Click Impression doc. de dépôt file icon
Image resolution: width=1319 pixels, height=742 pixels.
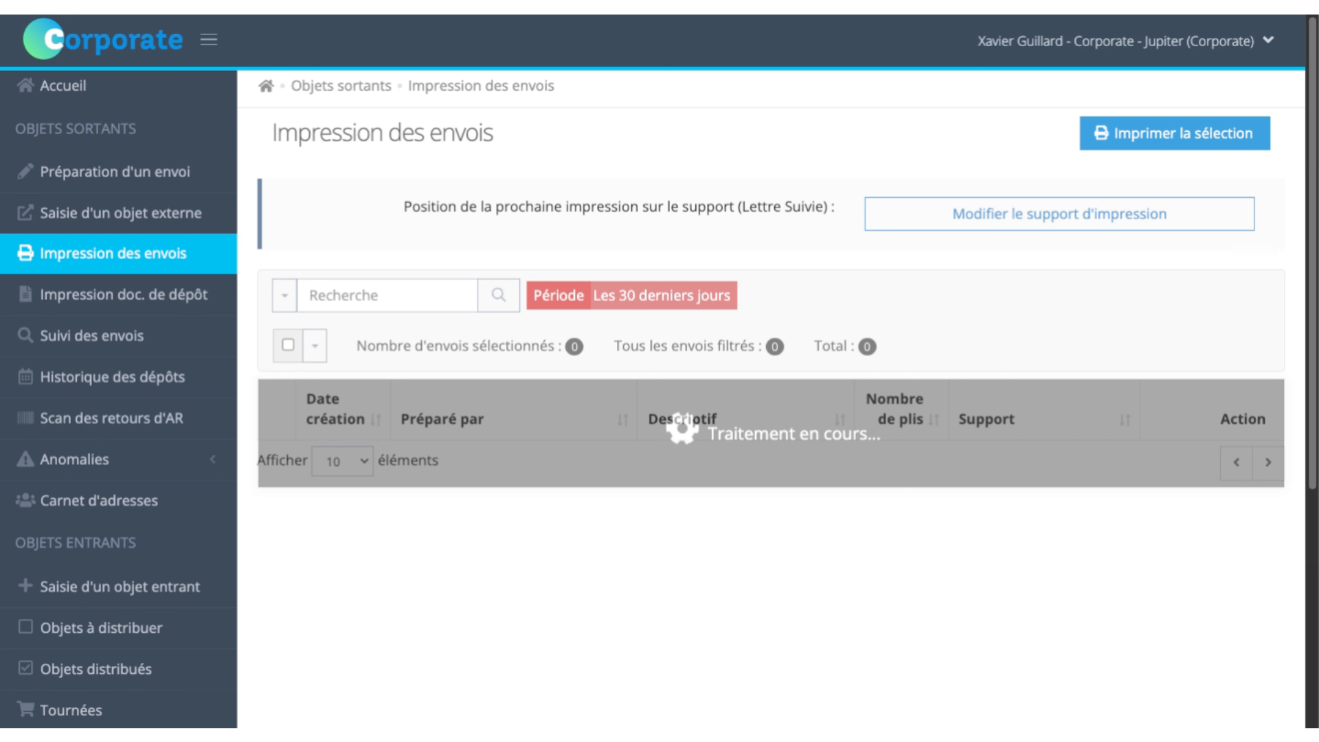click(25, 294)
